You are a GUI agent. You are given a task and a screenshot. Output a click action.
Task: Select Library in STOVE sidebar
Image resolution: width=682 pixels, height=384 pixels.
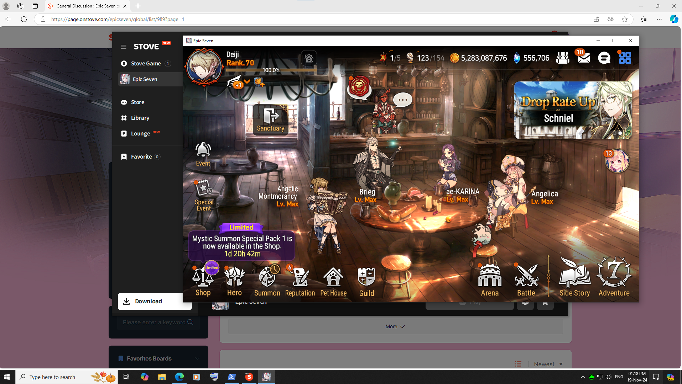[x=140, y=118]
